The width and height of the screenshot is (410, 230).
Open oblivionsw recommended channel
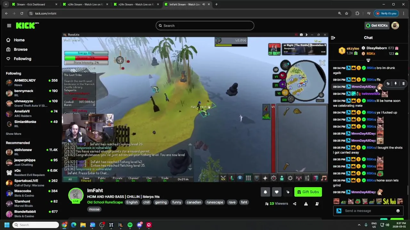point(31,152)
